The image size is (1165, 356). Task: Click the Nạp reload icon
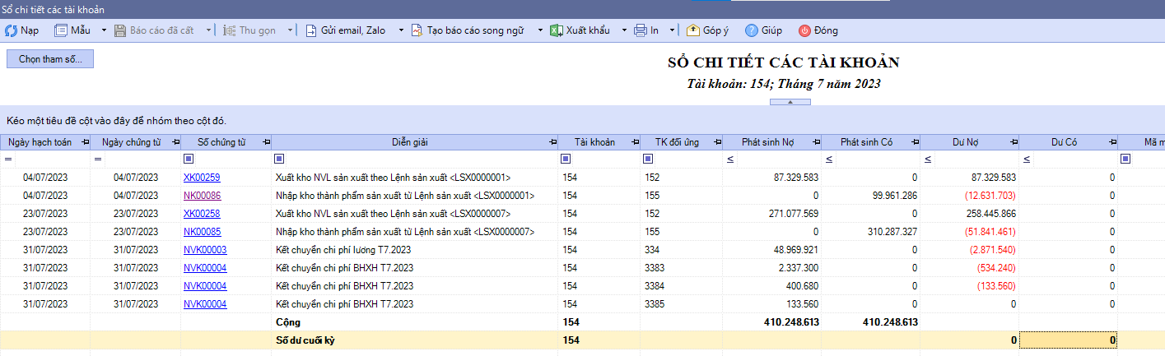[x=12, y=30]
